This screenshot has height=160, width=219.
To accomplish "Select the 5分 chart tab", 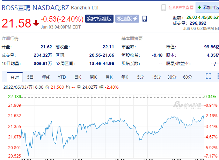I will (140, 77).
